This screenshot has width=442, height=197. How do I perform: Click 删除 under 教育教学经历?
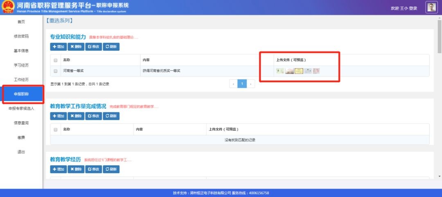tap(76, 169)
